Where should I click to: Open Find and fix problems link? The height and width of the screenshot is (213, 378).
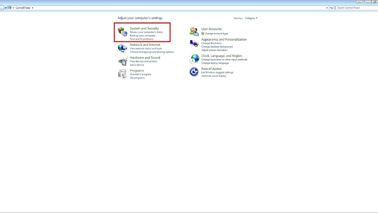(x=141, y=39)
